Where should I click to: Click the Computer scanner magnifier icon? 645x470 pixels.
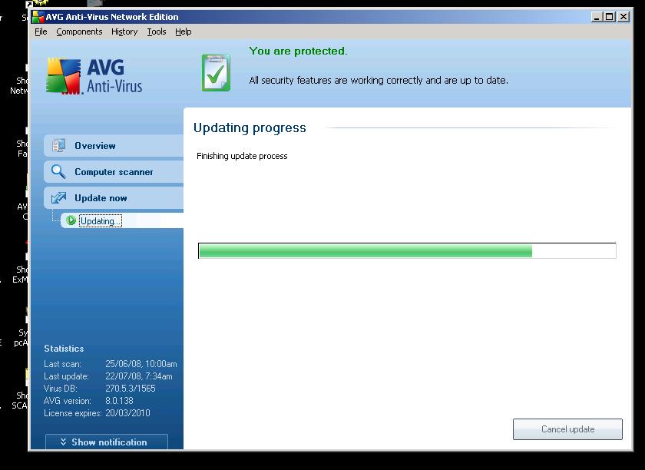click(58, 172)
